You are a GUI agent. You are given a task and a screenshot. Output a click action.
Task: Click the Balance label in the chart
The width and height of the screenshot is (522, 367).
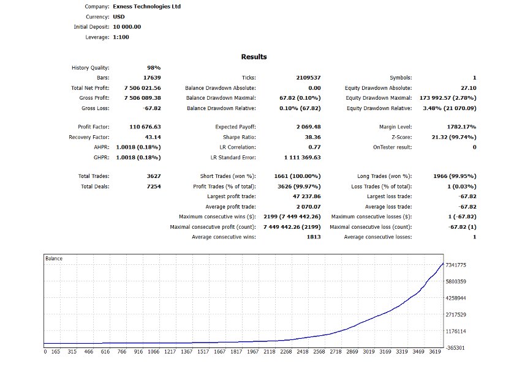tap(54, 258)
